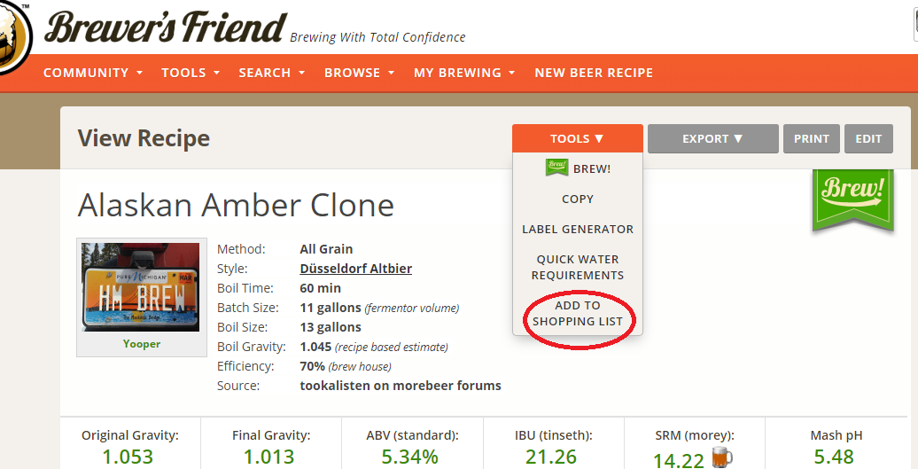Viewport: 918px width, 469px height.
Task: Open the Düsseldorf Altbier style link
Action: (x=356, y=269)
